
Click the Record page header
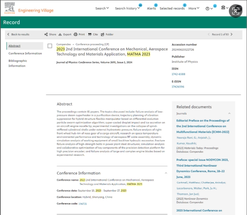[x=12, y=22]
